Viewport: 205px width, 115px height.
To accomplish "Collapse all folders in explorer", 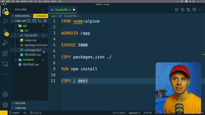I will (x=45, y=21).
